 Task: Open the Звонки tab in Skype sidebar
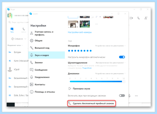(x=24, y=30)
